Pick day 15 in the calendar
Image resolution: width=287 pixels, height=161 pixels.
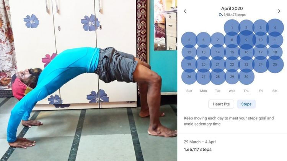[x=232, y=52]
